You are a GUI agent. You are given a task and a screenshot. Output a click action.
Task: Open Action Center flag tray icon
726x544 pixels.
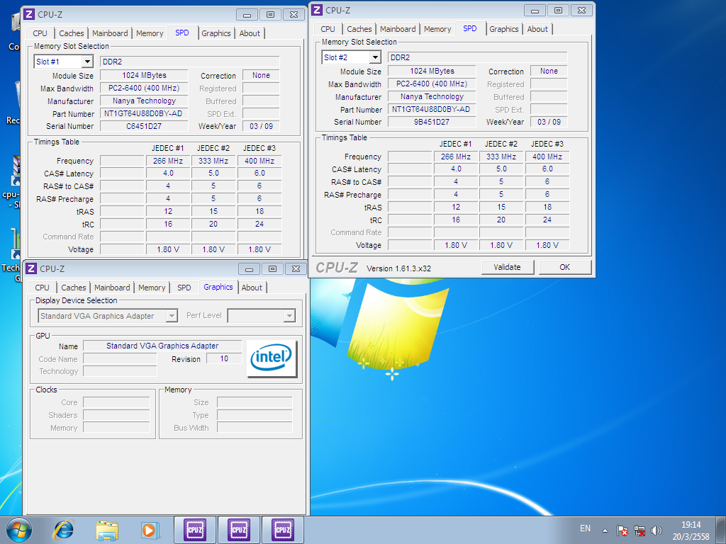point(622,531)
